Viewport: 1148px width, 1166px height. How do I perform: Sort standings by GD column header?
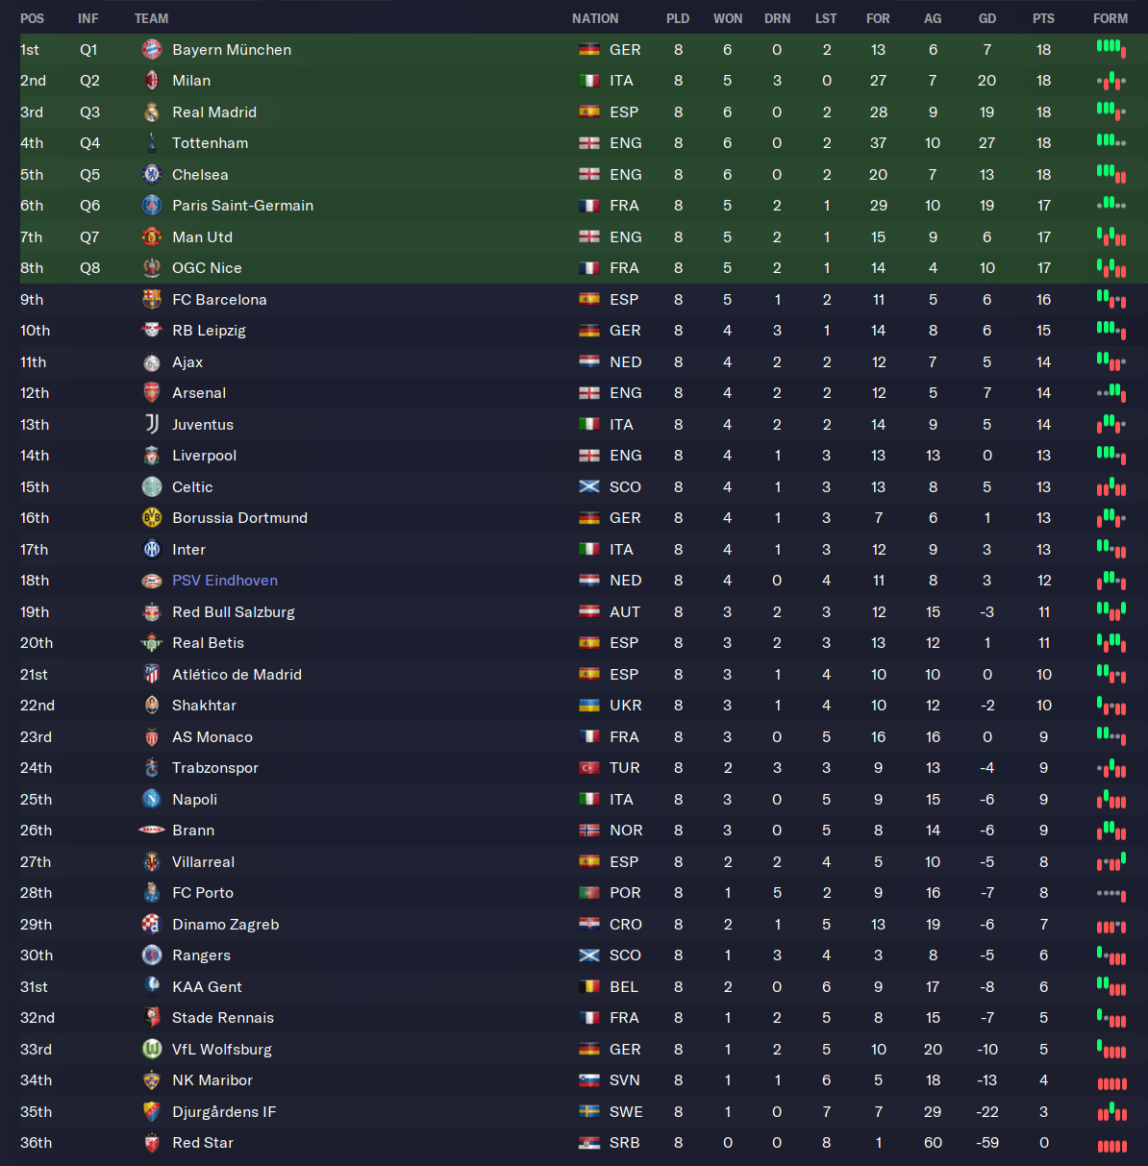coord(987,18)
